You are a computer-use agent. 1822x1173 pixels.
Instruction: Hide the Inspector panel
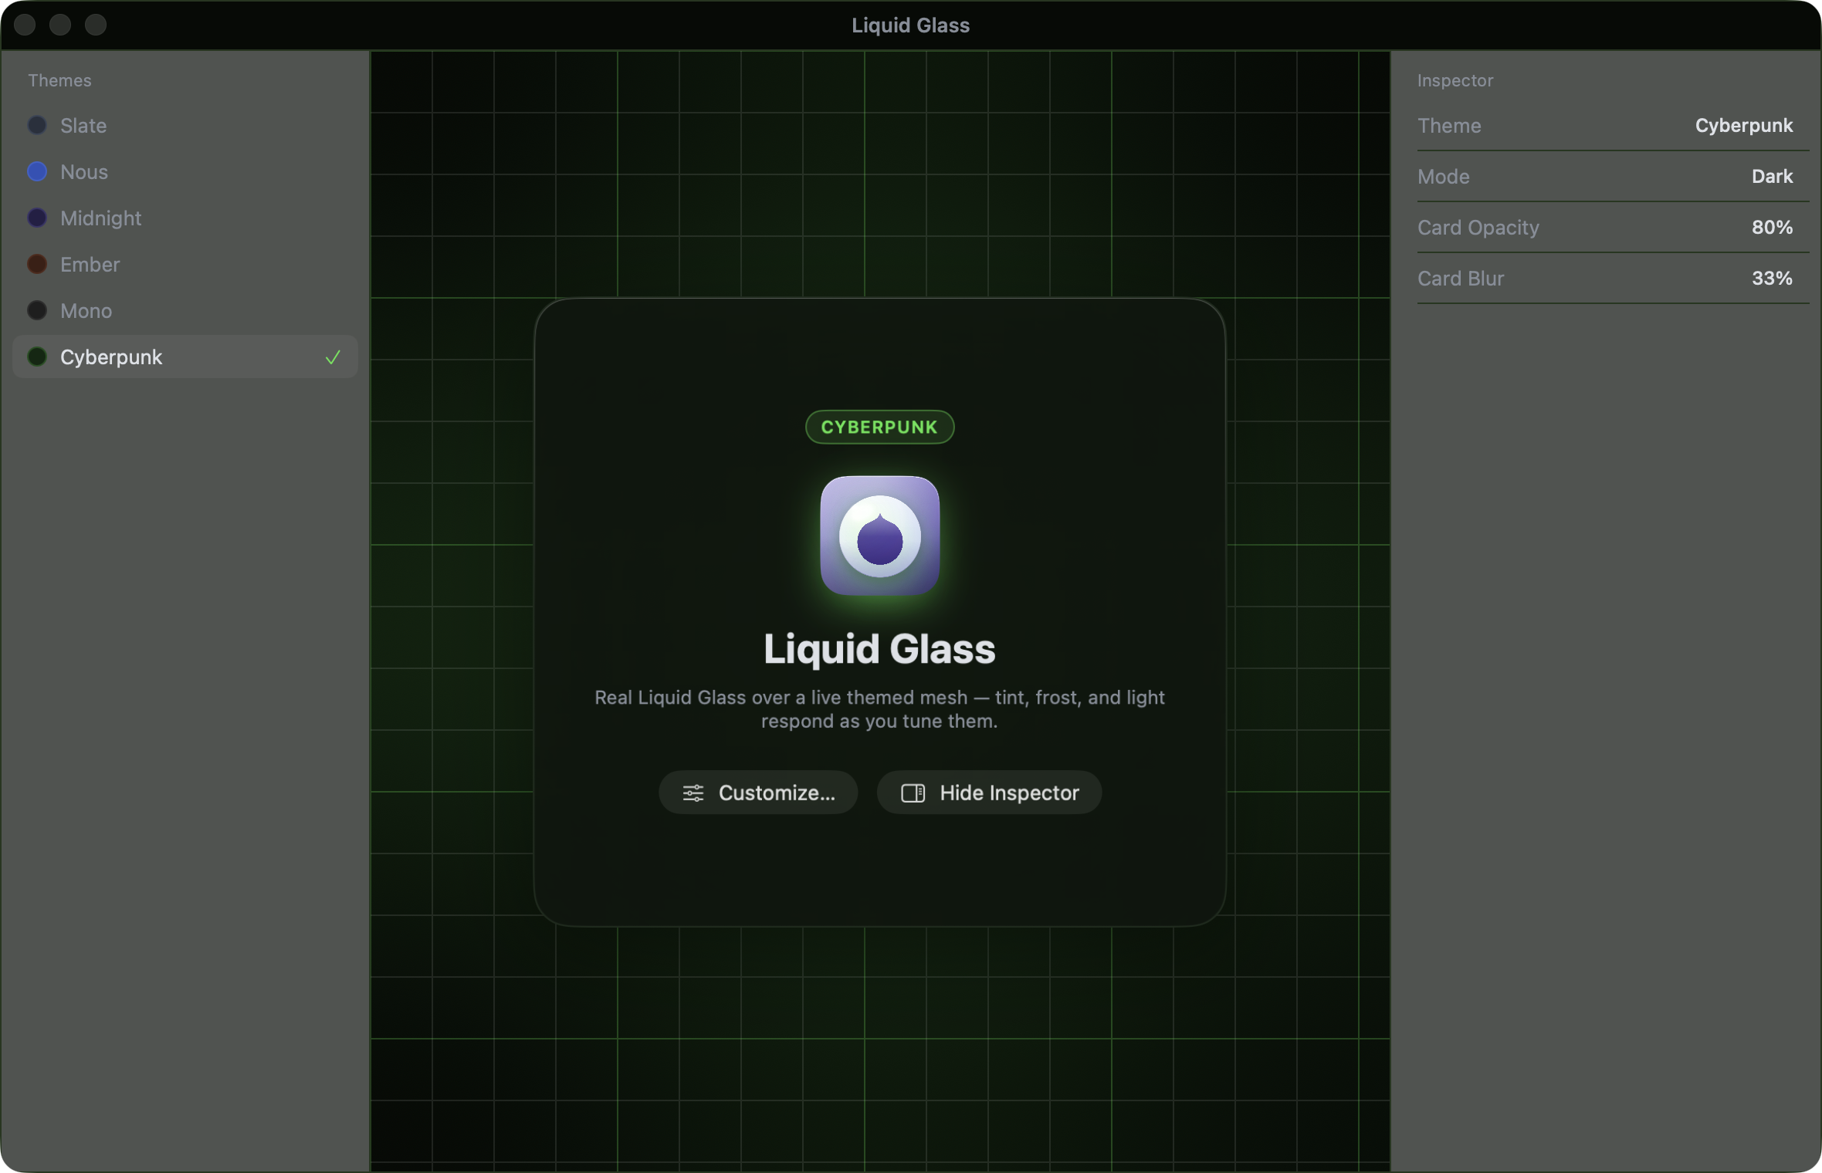pos(989,793)
